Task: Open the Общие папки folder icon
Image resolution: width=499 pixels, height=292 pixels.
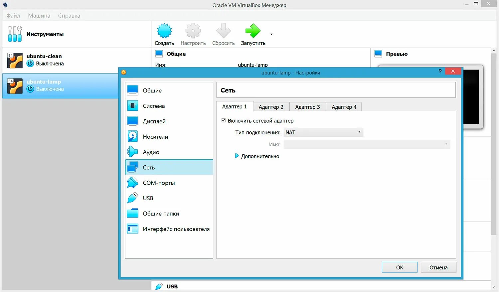Action: pos(132,213)
